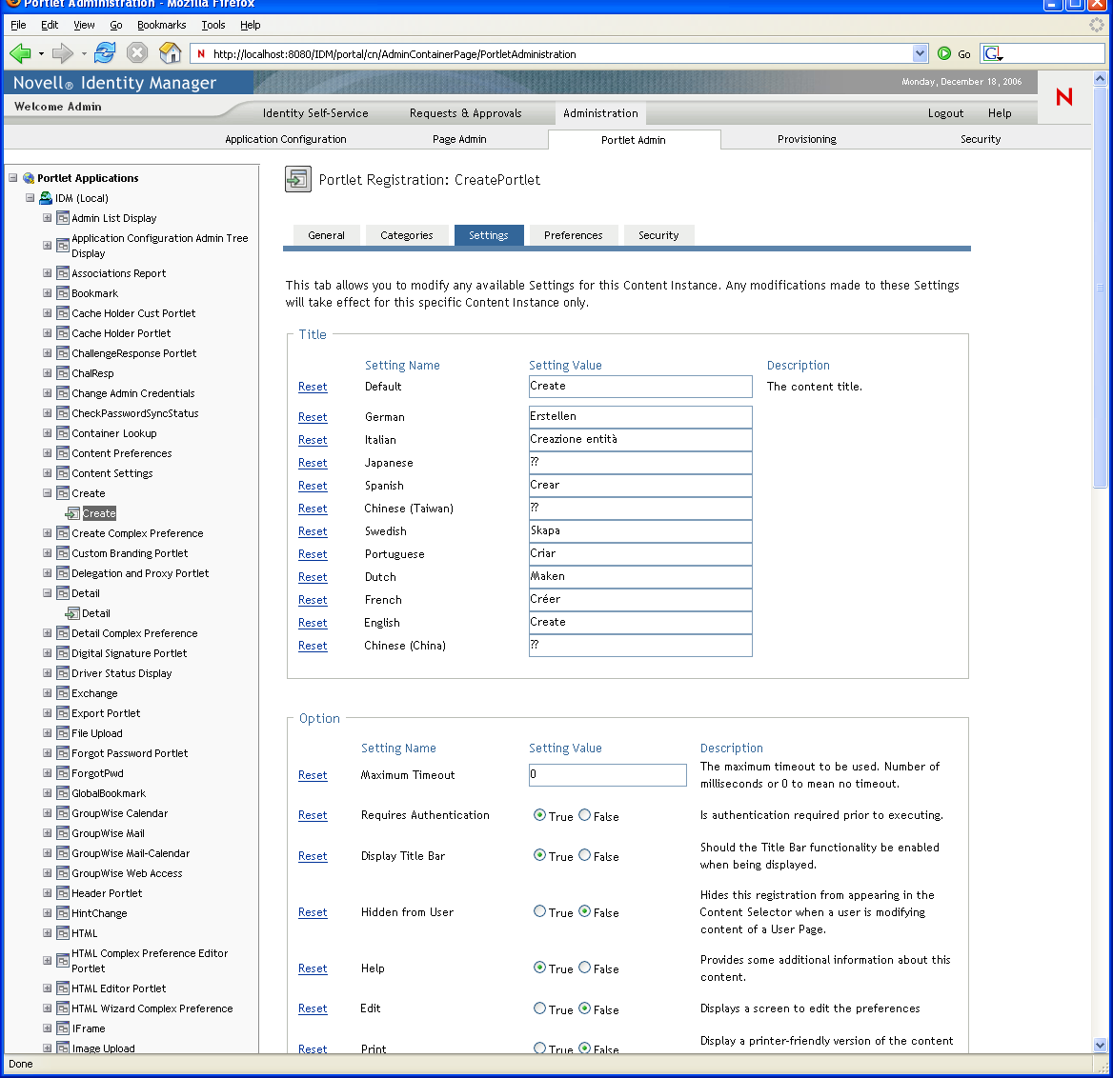Set Help option to False

[x=585, y=967]
